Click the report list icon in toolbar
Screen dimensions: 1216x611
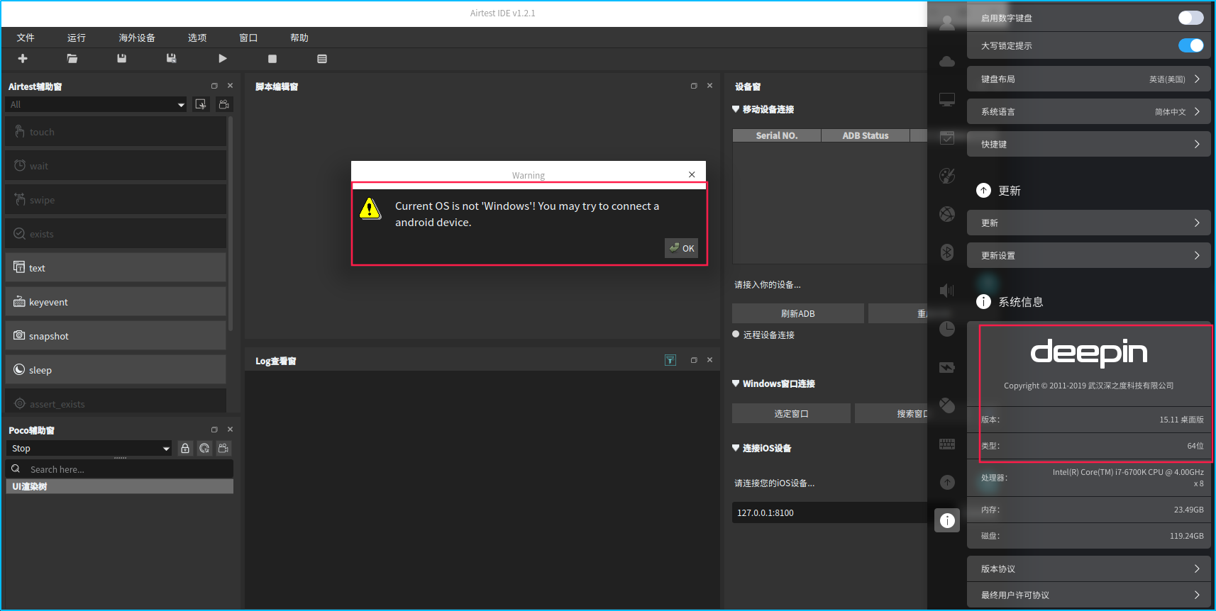coord(322,59)
